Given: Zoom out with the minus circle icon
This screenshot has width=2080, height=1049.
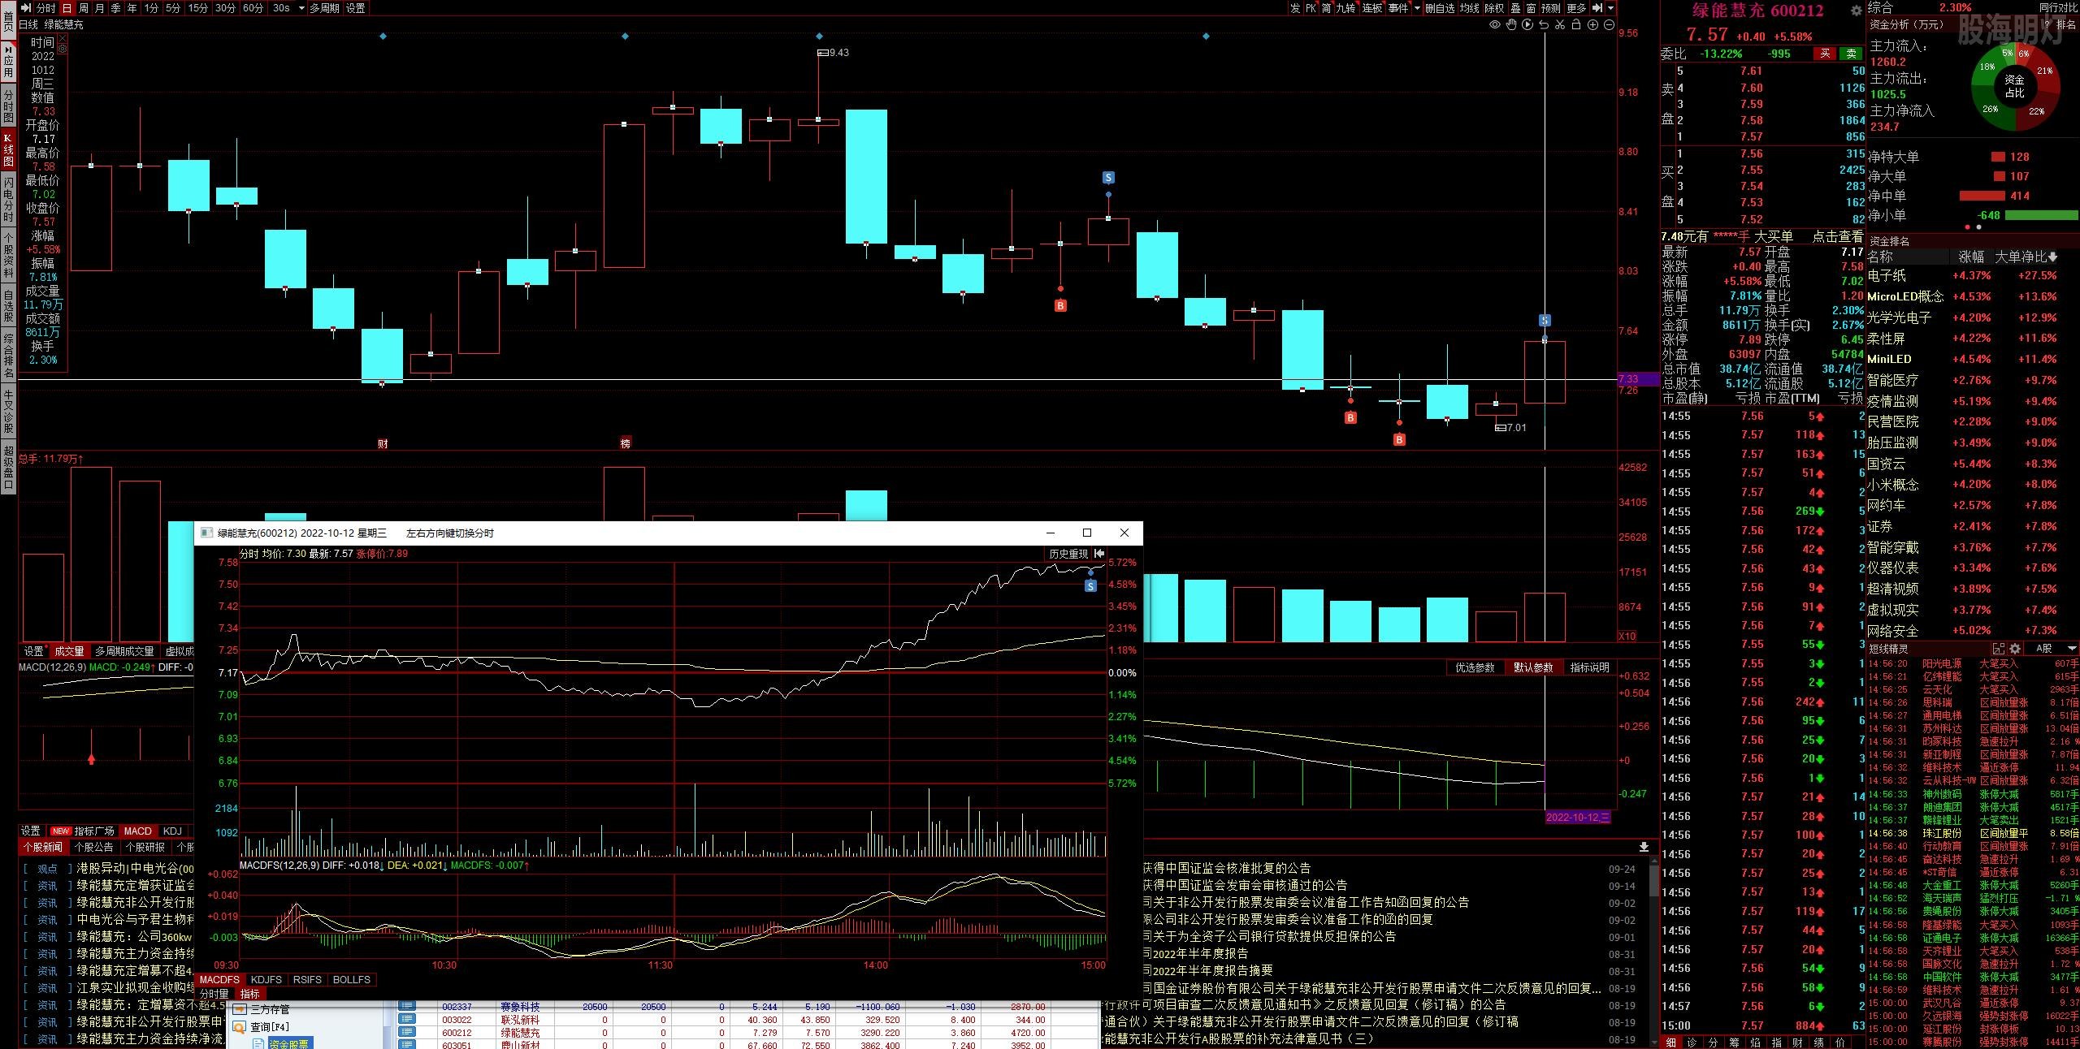Looking at the screenshot, I should [1609, 24].
